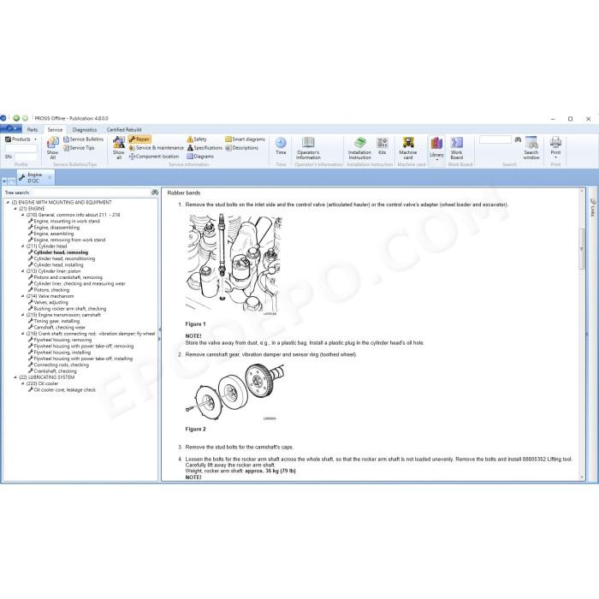Open Crankshaft, checking
Screen dimensions: 599x599
(x=55, y=371)
